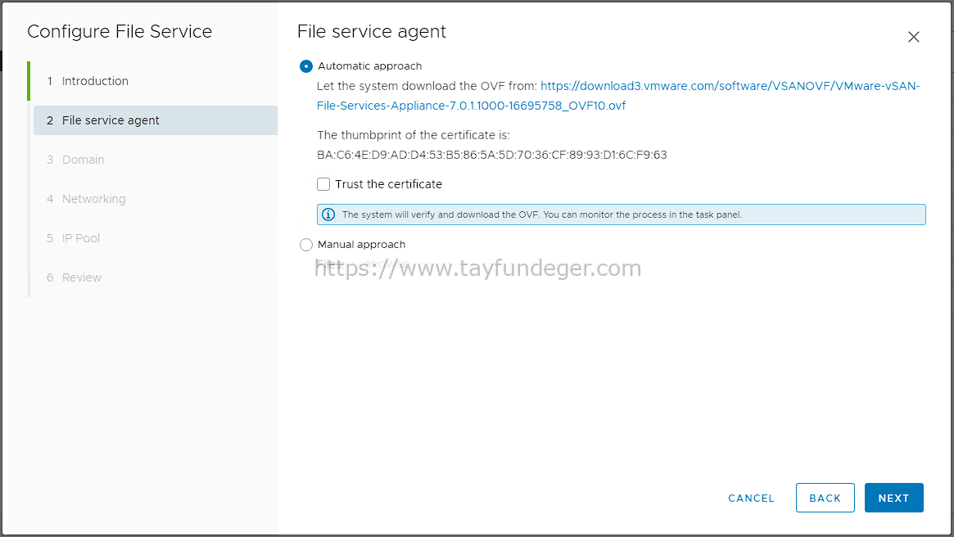954x537 pixels.
Task: Open the vSAN File Services OVF download link
Action: pyautogui.click(x=618, y=96)
